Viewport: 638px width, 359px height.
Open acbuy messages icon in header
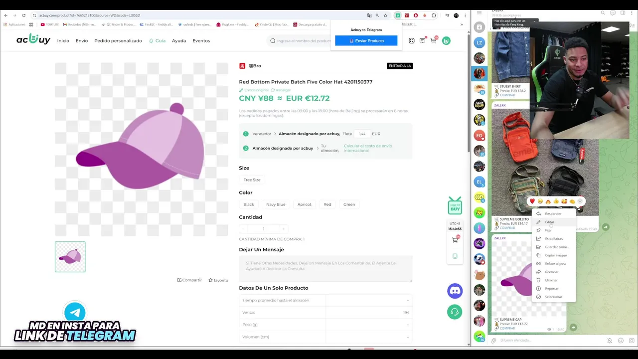423,40
